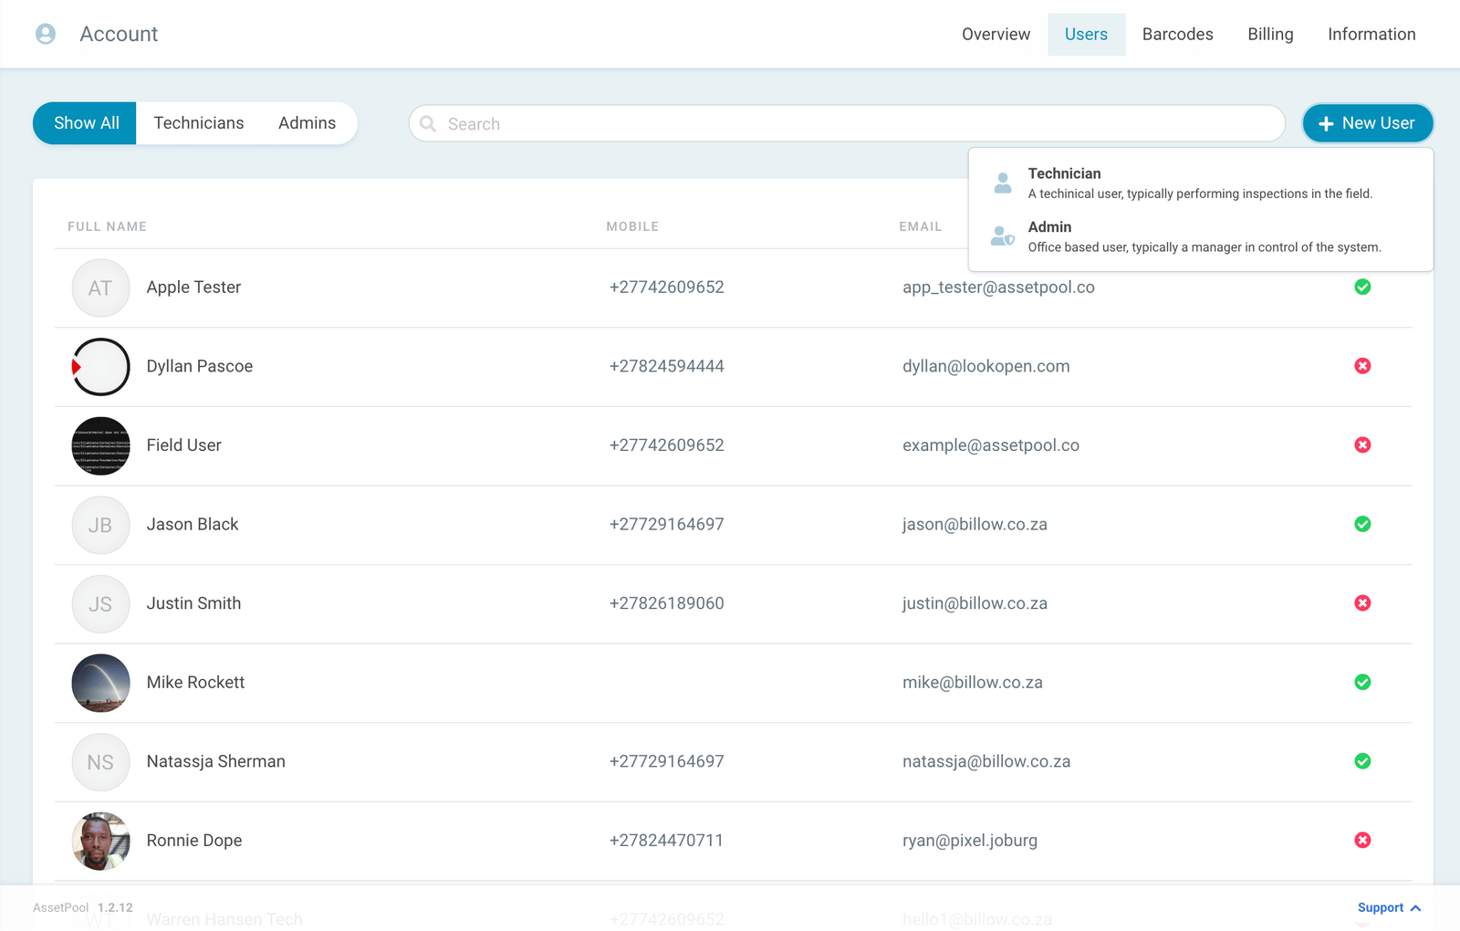Expand the Support panel chevron
This screenshot has width=1460, height=931.
[x=1415, y=908]
